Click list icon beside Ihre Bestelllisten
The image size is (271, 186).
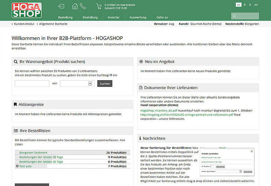16,131
